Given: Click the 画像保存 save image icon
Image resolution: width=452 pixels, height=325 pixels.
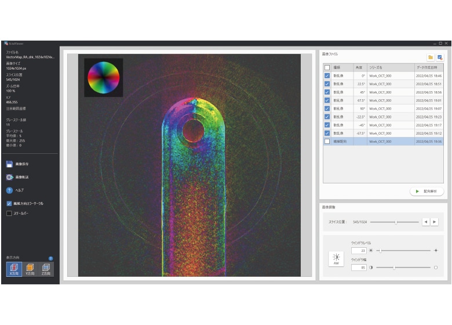Looking at the screenshot, I should tap(10, 165).
